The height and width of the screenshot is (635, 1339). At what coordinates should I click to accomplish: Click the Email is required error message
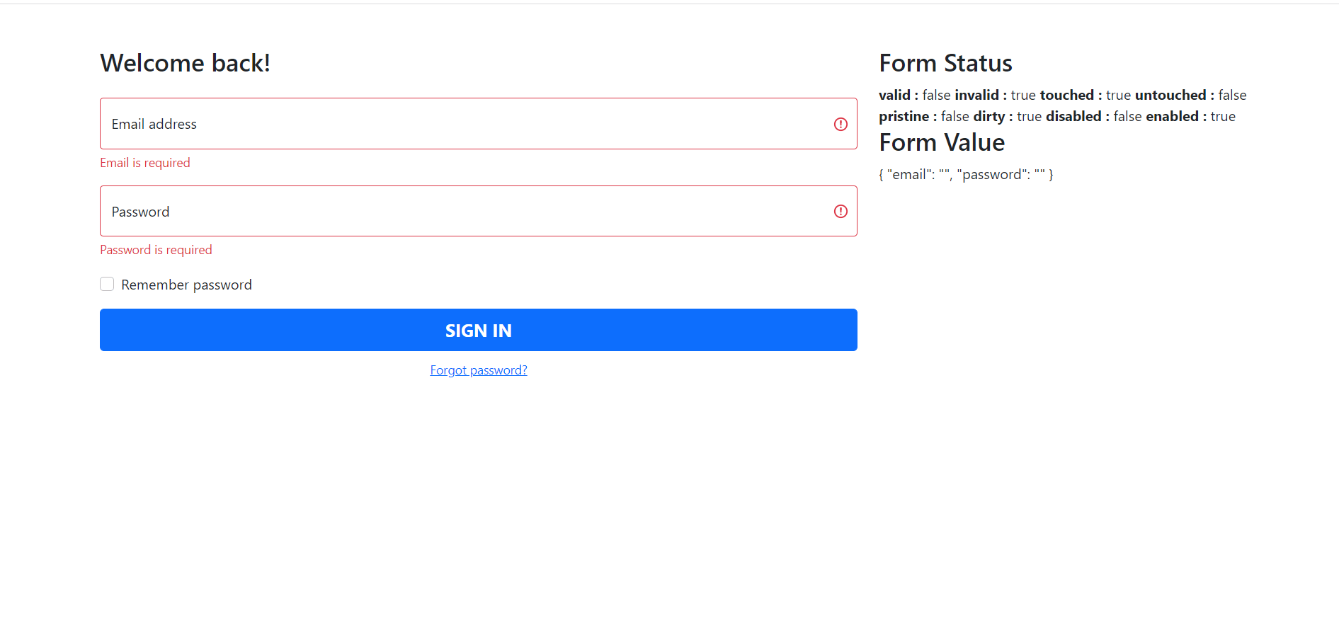[144, 162]
